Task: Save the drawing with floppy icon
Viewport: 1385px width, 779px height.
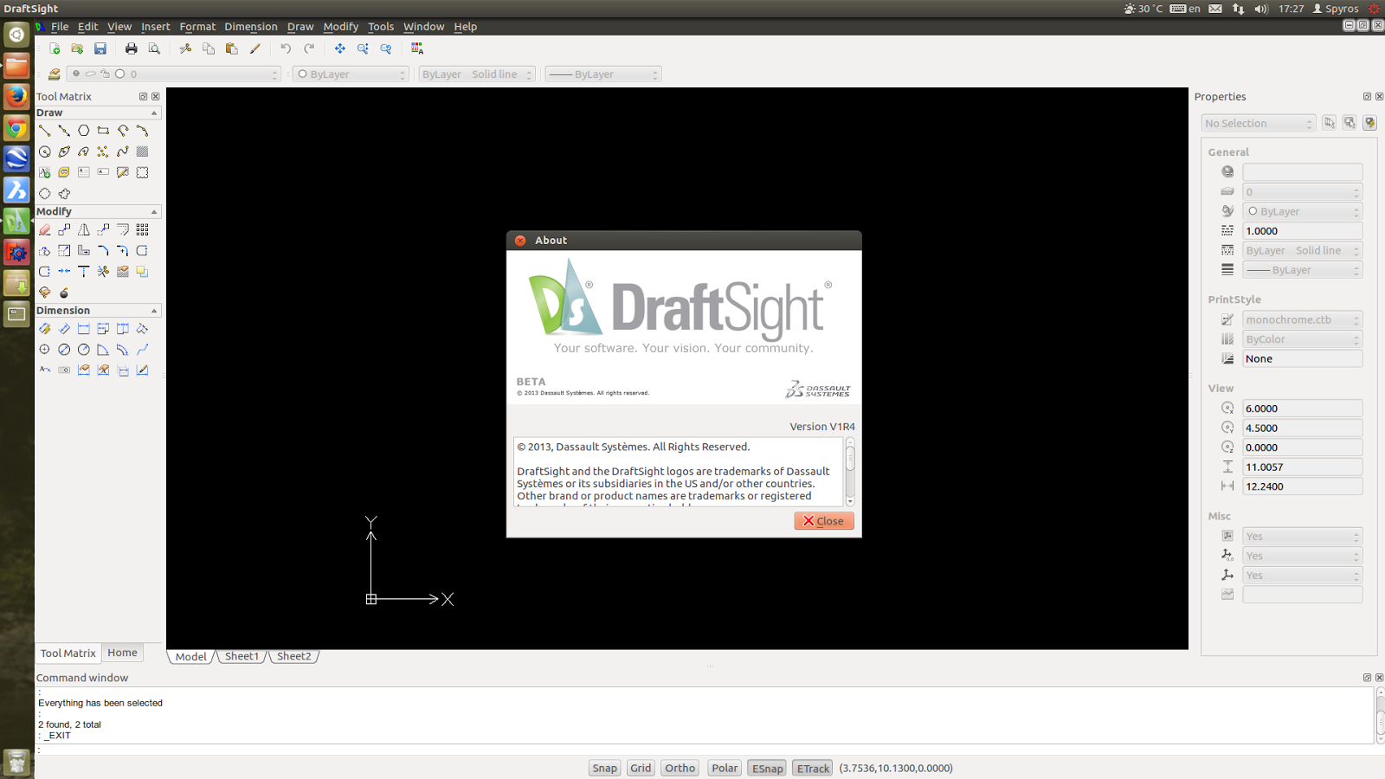Action: click(100, 48)
